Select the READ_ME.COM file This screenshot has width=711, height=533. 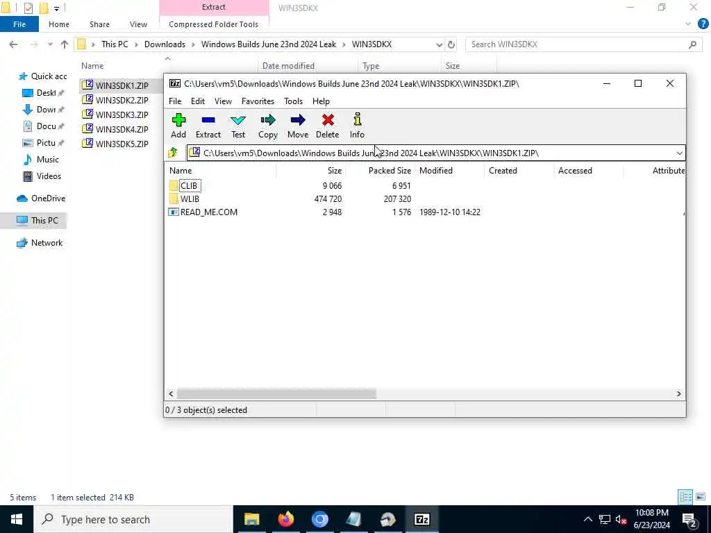click(209, 212)
